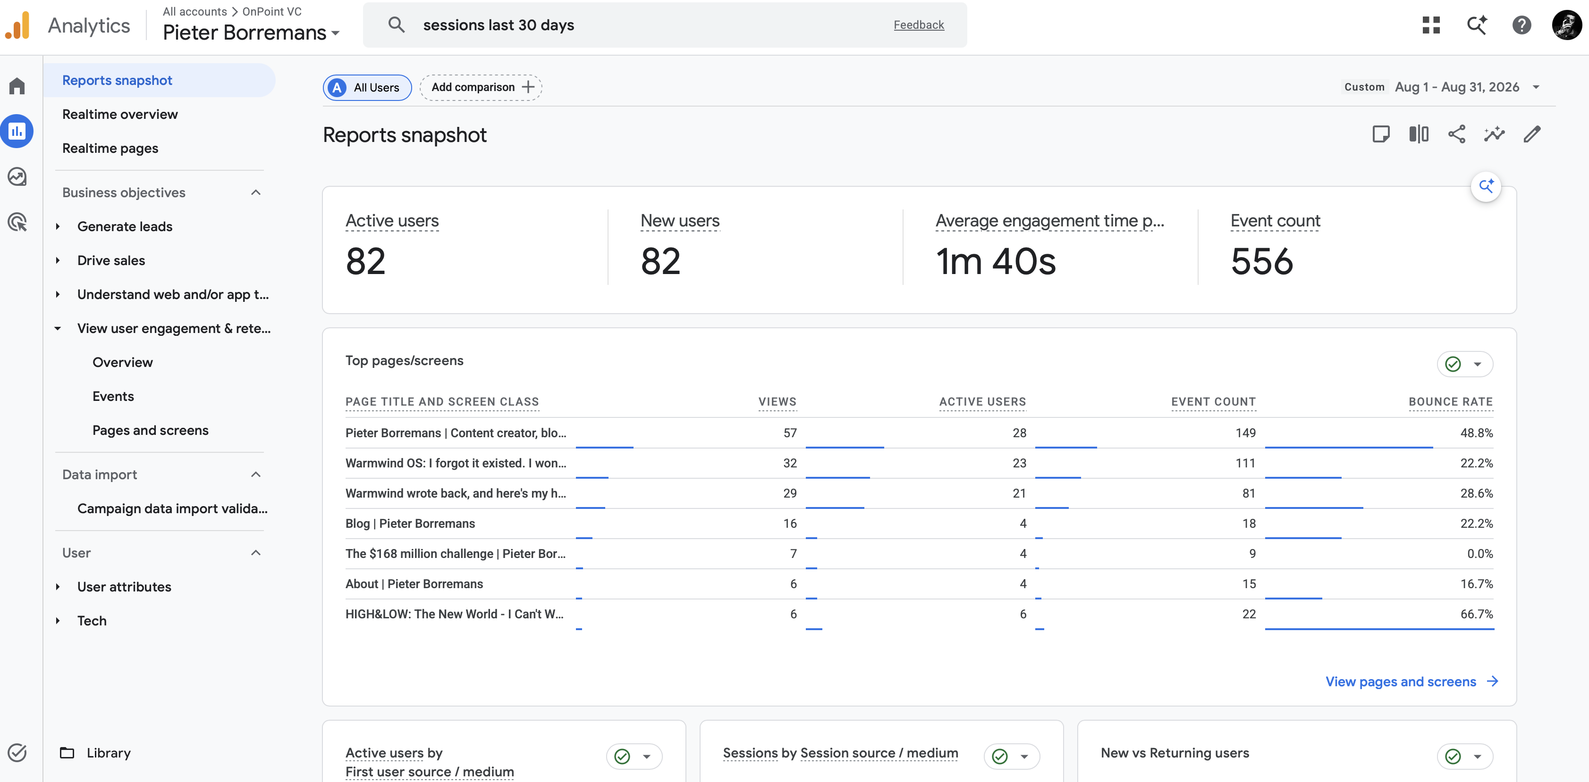Click the Google Analytics logo
Screen dimensions: 1589x782
17,26
